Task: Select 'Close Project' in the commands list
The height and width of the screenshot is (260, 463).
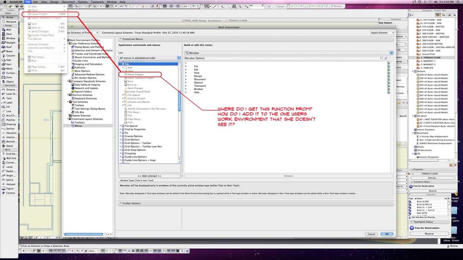Action: coord(135,74)
